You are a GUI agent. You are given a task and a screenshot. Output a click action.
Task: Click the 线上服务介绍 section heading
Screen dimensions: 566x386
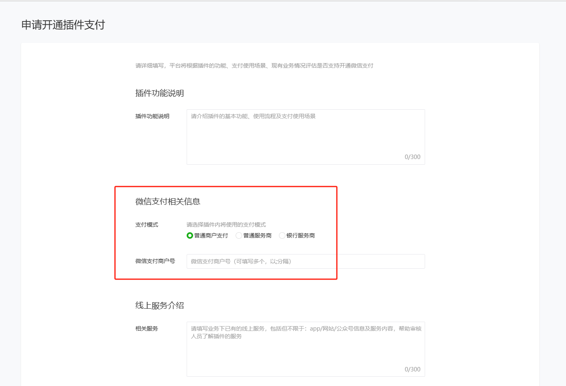[160, 305]
